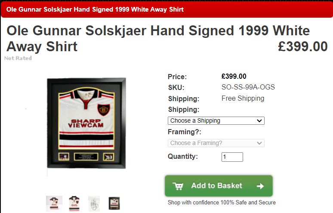Select the second shirt thumbnail
The height and width of the screenshot is (213, 333).
(x=74, y=204)
